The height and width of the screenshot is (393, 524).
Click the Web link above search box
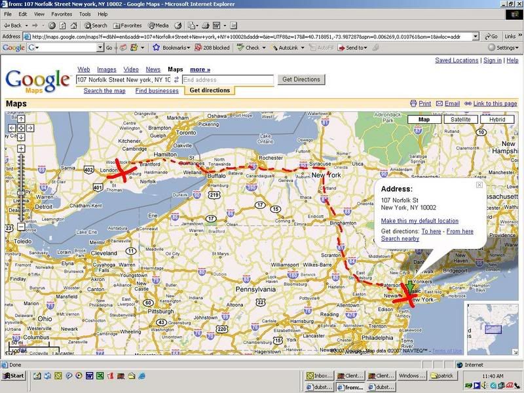[84, 69]
